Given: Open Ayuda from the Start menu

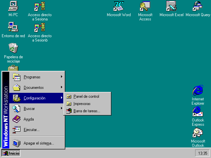Looking at the screenshot, I should (37, 119).
